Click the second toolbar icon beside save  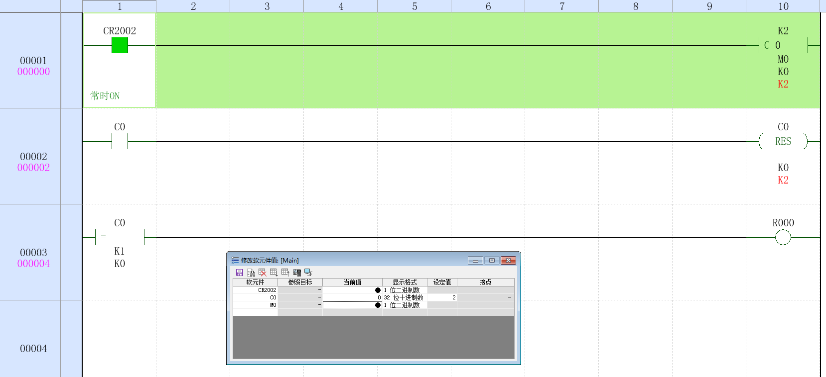(251, 273)
